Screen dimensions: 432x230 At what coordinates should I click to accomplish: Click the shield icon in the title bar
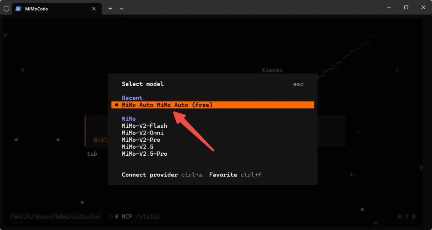click(x=6, y=8)
